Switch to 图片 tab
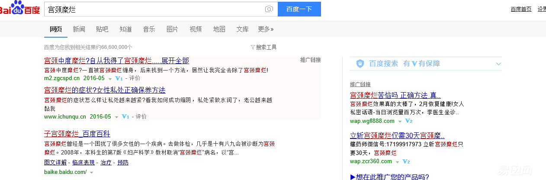This screenshot has height=180, width=546. [x=172, y=29]
